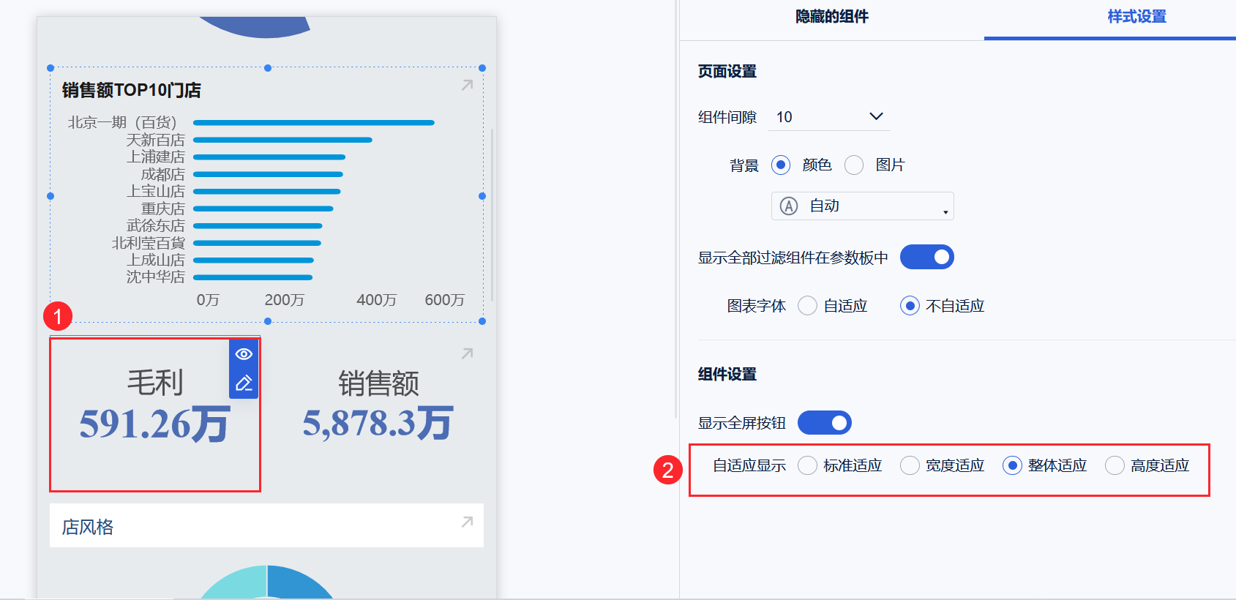Image resolution: width=1236 pixels, height=600 pixels.
Task: Click the 北利莹百貨 bar label
Action: point(148,243)
